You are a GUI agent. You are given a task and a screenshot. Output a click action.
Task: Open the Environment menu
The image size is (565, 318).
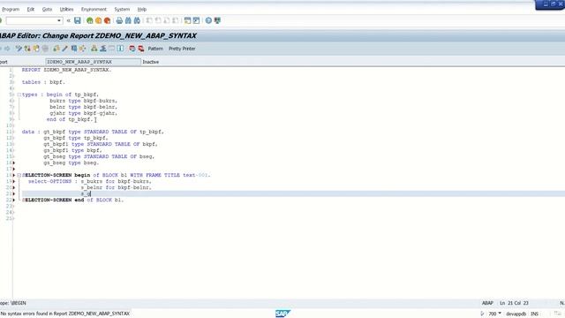pyautogui.click(x=94, y=9)
